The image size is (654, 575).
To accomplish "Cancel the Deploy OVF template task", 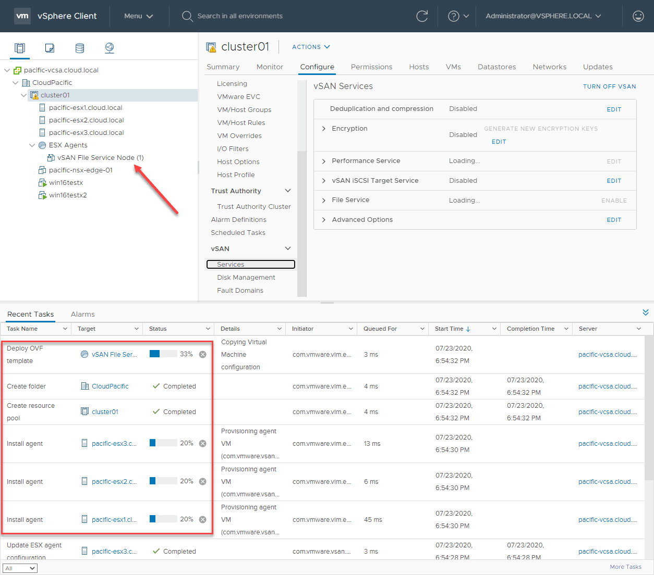I will click(x=203, y=355).
